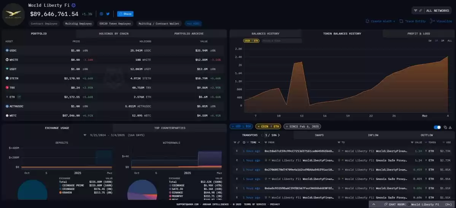This screenshot has width=456, height=208.
Task: Select the MultiSig Deployer tag
Action: (78, 24)
